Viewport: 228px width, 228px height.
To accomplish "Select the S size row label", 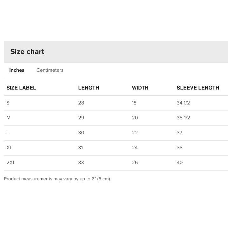I will click(8, 103).
